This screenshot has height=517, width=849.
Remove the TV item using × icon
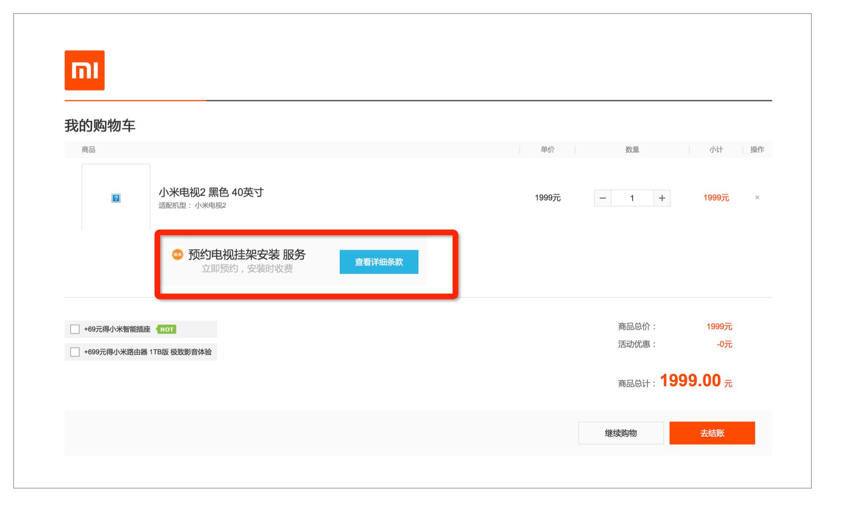(x=757, y=197)
